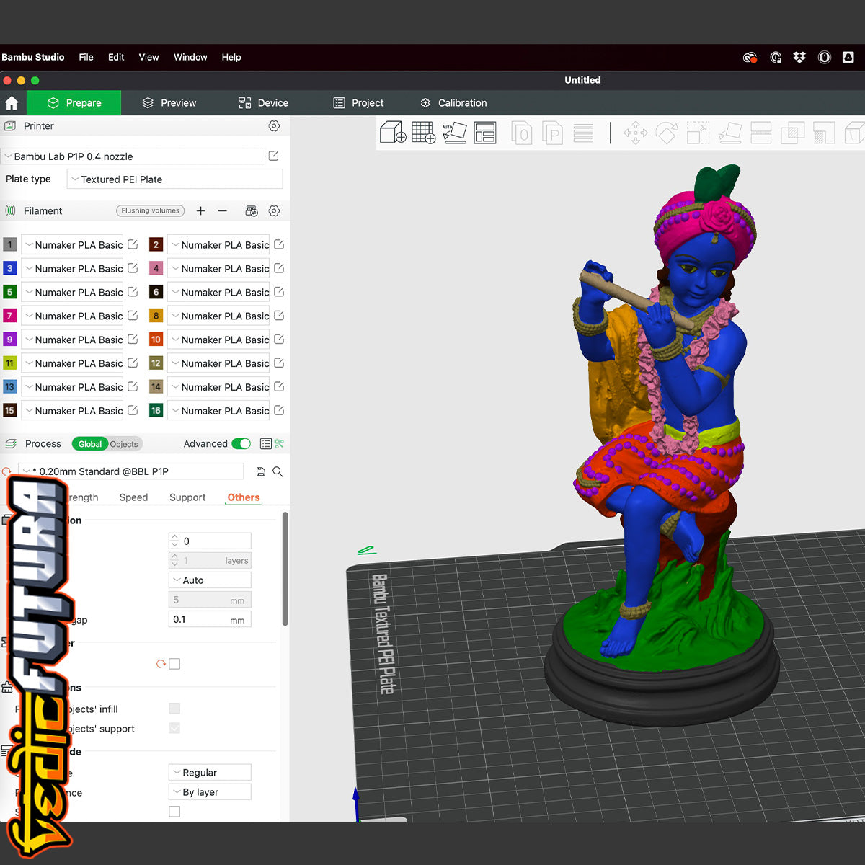Click the Add object cube icon

pyautogui.click(x=393, y=133)
